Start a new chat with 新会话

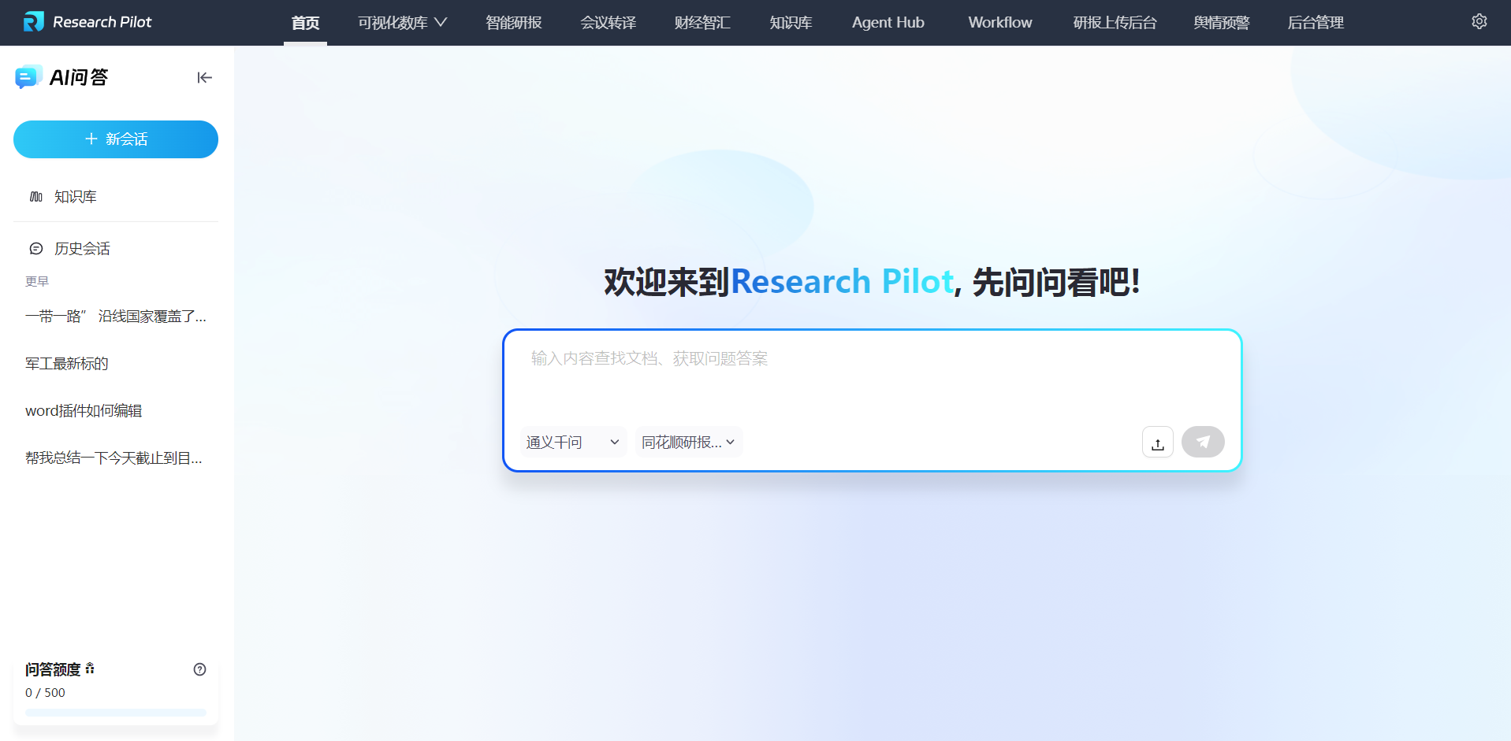[x=116, y=139]
